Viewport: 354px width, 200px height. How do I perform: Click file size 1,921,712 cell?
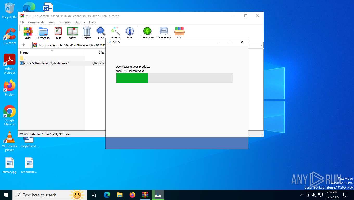point(98,63)
